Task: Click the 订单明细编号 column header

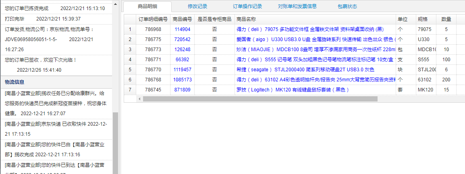Action: [153, 19]
